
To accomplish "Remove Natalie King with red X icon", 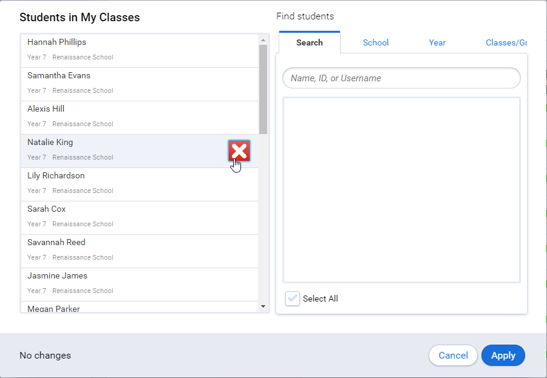I will point(239,151).
